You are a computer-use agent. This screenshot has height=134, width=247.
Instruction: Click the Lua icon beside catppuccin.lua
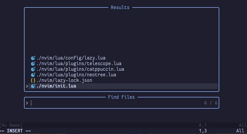[33, 69]
